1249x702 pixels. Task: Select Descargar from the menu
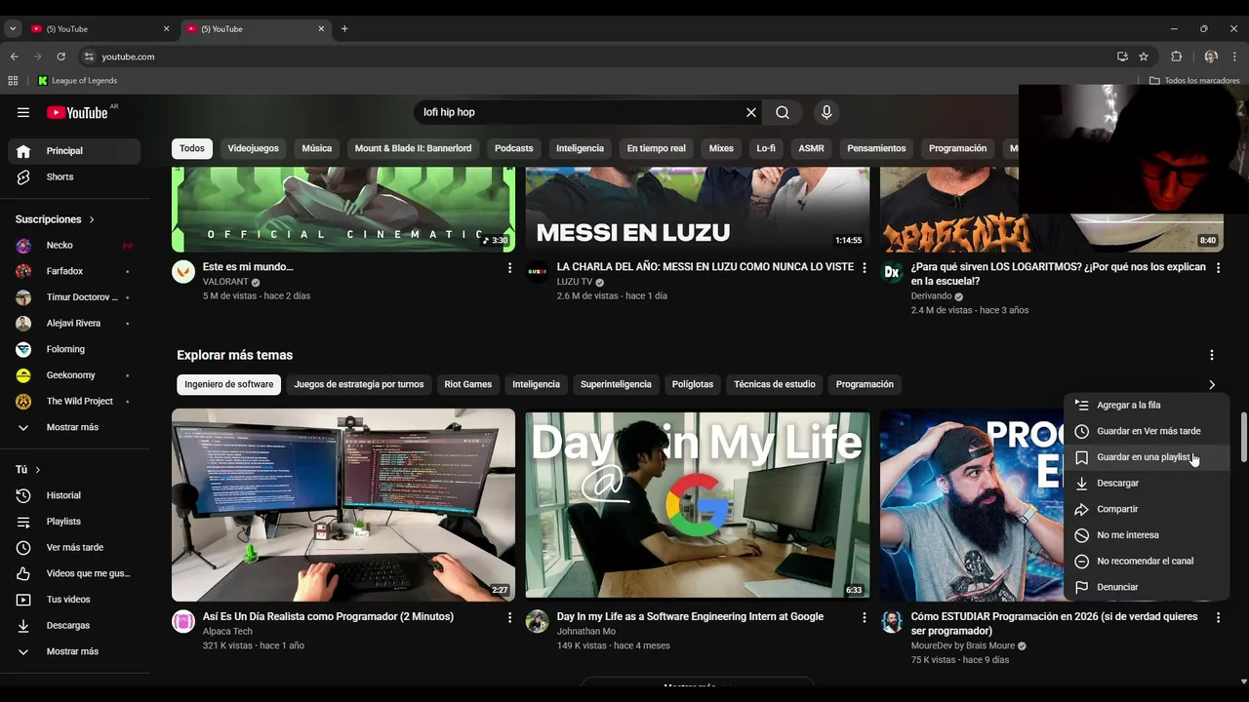click(x=1146, y=483)
